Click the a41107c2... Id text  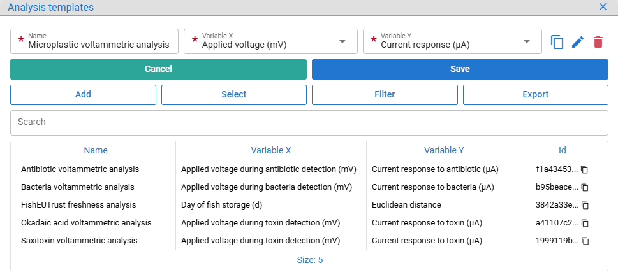pos(557,223)
